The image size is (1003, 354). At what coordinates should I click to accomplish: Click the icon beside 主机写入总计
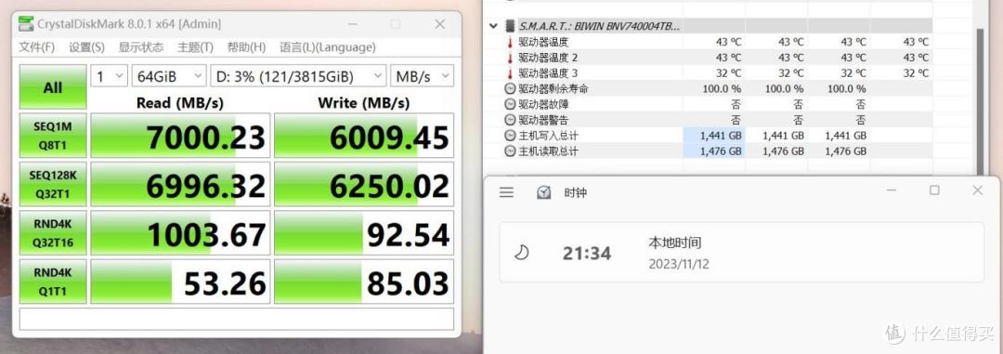(510, 136)
